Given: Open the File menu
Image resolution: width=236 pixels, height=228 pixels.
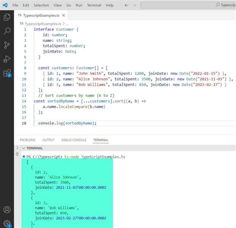Looking at the screenshot, I should (15, 5).
